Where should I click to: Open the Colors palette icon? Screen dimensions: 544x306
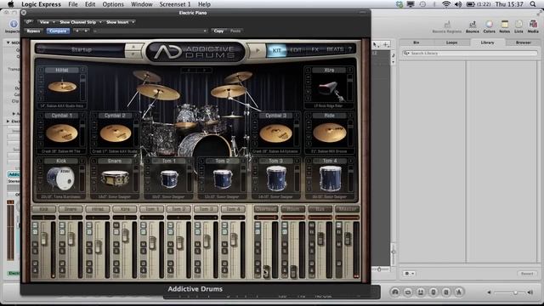coord(490,24)
